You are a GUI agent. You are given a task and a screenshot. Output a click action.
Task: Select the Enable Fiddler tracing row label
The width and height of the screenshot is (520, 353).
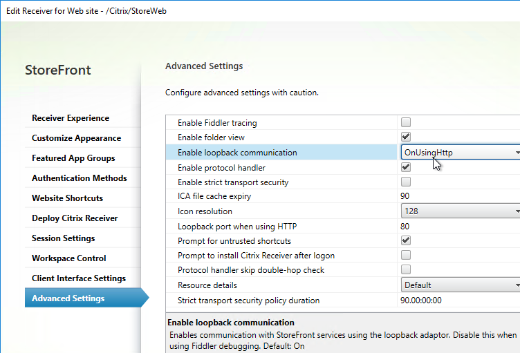click(x=217, y=123)
